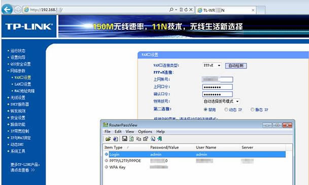Viewport: 309px width, 185px height.
Task: Open IP带宽控制 in the sidebar
Action: coord(20,131)
